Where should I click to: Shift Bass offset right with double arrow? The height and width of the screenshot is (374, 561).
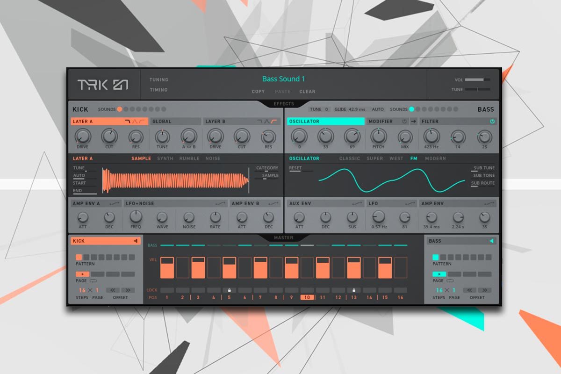click(485, 290)
